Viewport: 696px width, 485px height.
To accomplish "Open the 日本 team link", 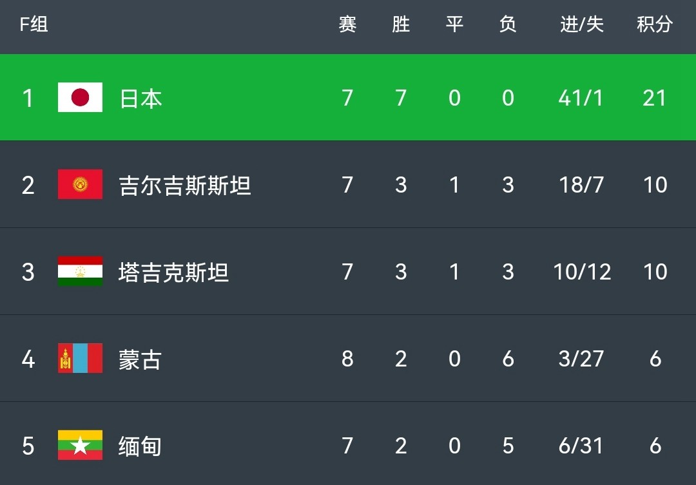I will pyautogui.click(x=140, y=98).
